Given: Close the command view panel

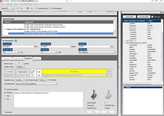Looking at the screenshot, I should (x=163, y=13).
